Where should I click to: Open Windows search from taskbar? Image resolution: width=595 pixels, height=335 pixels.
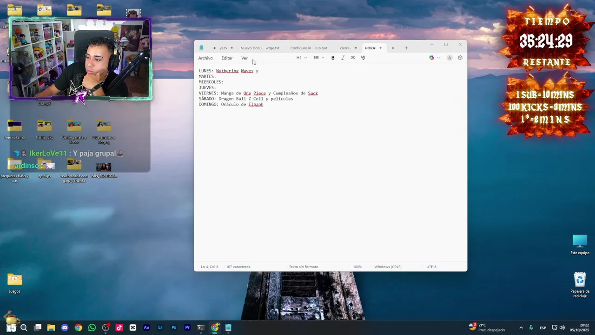coord(24,328)
